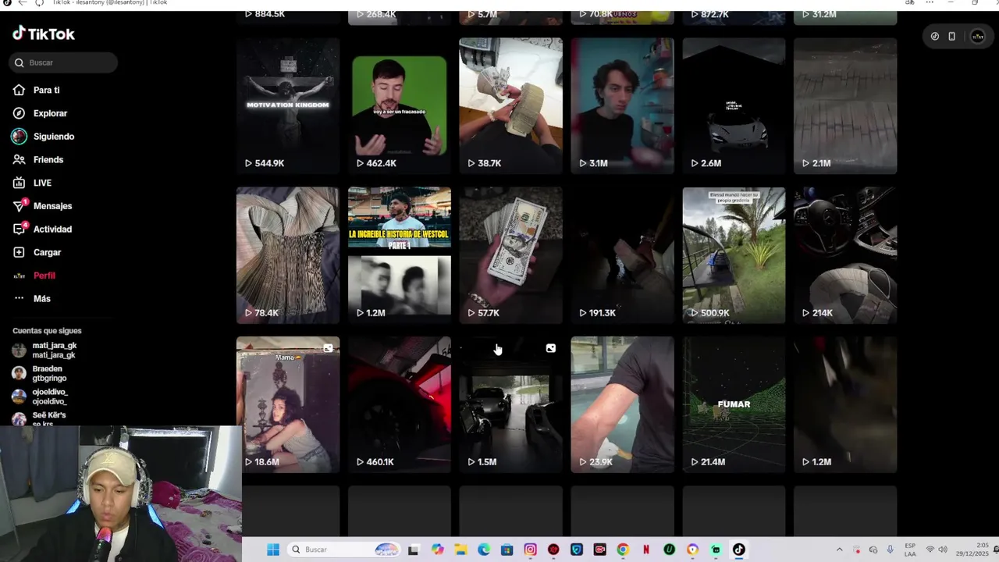Open Google Chrome from taskbar
The height and width of the screenshot is (562, 999).
click(623, 550)
